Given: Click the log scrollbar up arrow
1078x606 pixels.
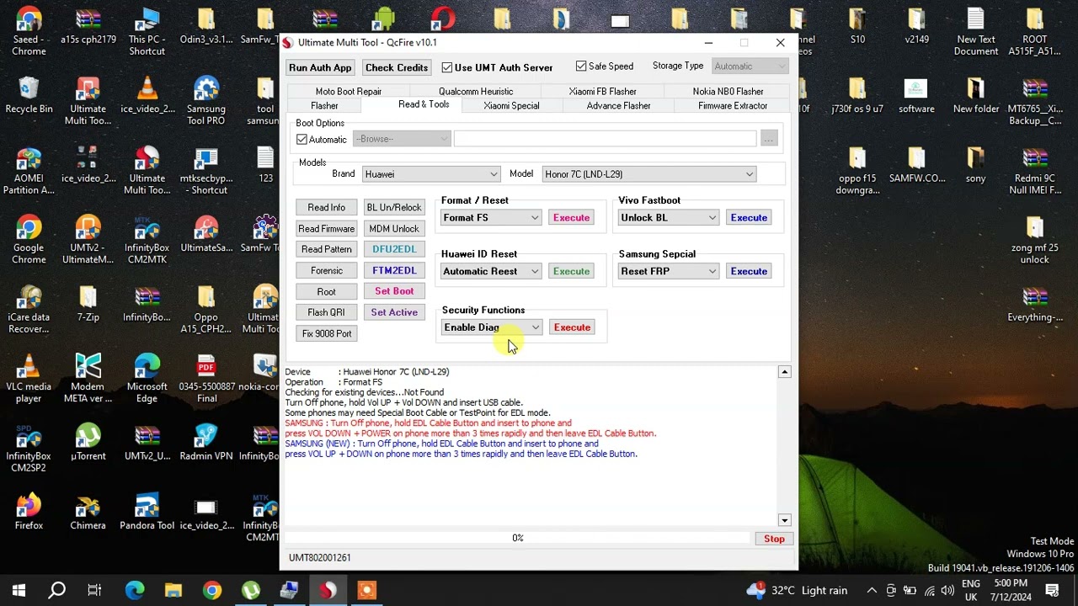Looking at the screenshot, I should click(x=784, y=372).
